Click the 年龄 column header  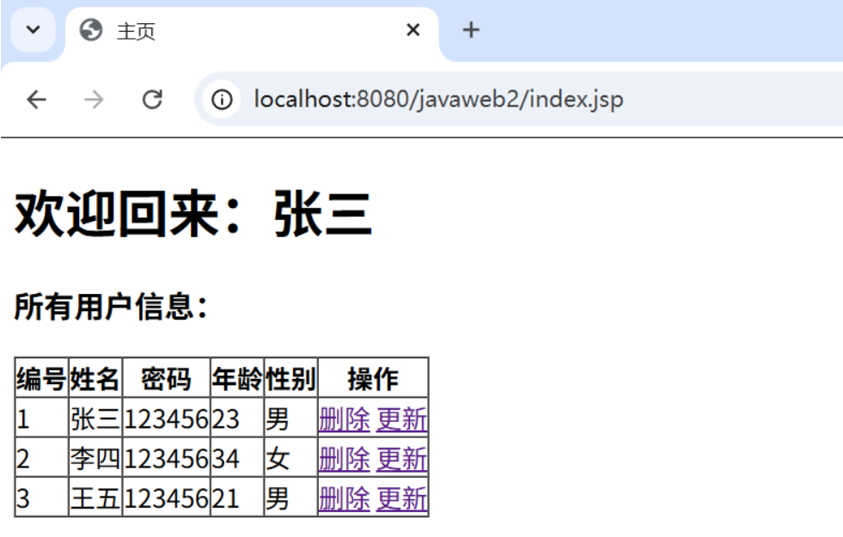pos(237,378)
